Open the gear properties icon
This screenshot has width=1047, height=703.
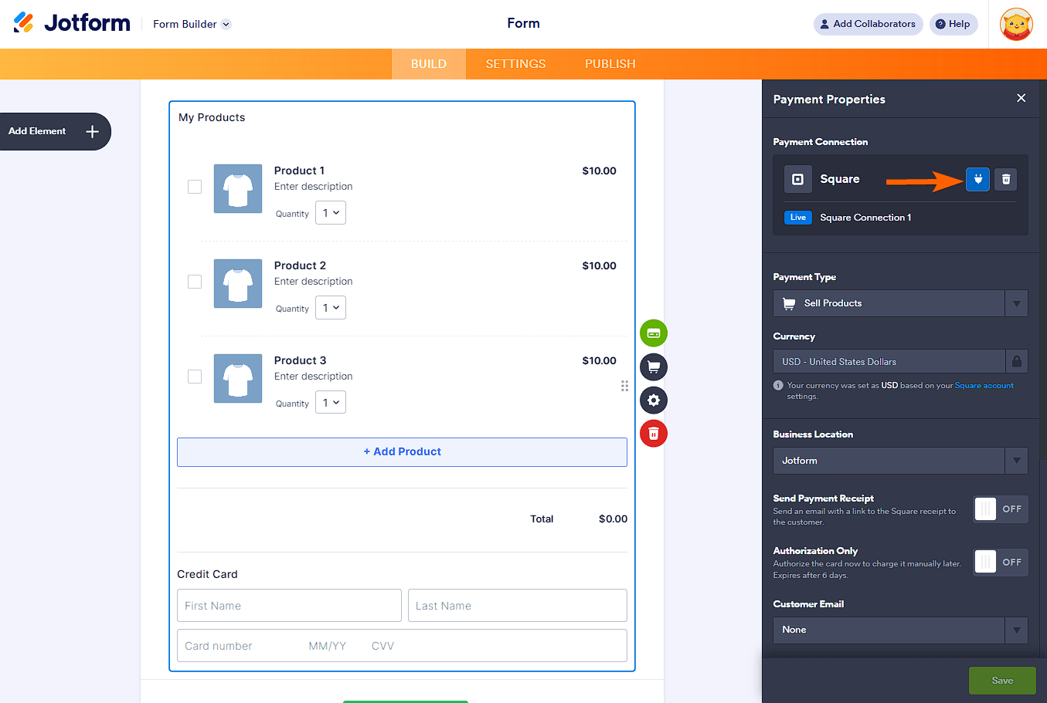(x=654, y=400)
